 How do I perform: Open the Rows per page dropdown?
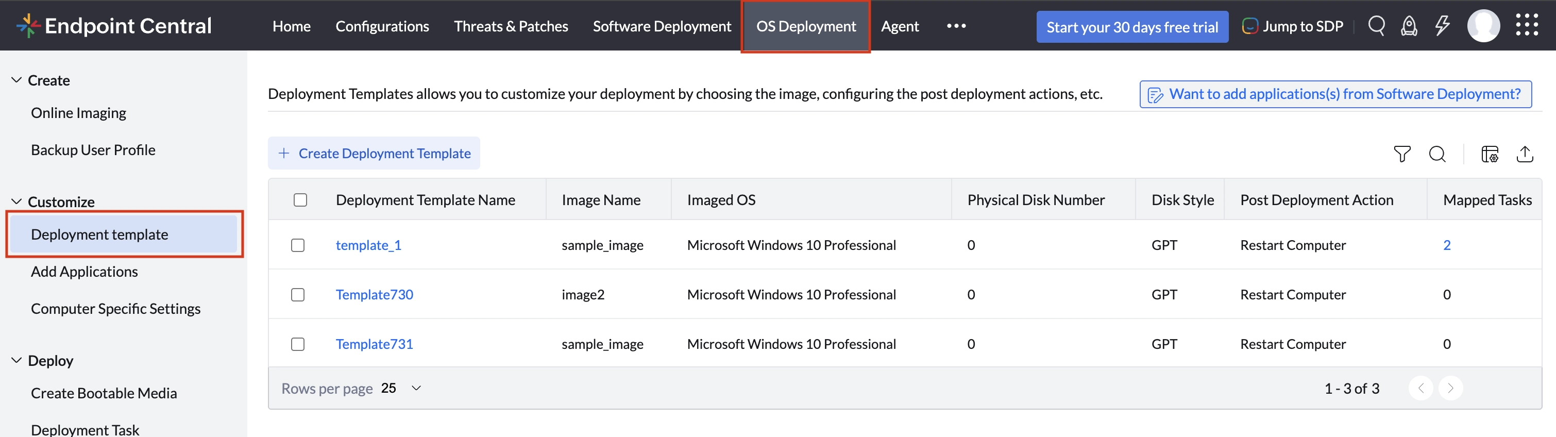[x=401, y=388]
